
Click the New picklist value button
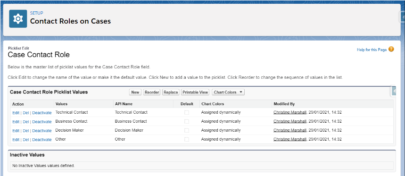click(x=135, y=92)
